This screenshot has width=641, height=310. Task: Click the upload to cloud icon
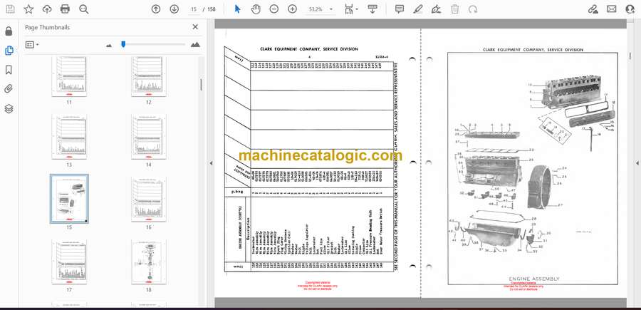click(x=47, y=9)
